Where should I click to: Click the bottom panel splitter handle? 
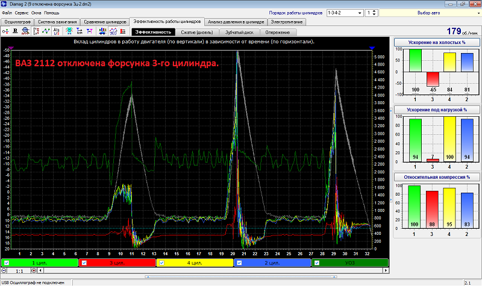click(x=240, y=277)
